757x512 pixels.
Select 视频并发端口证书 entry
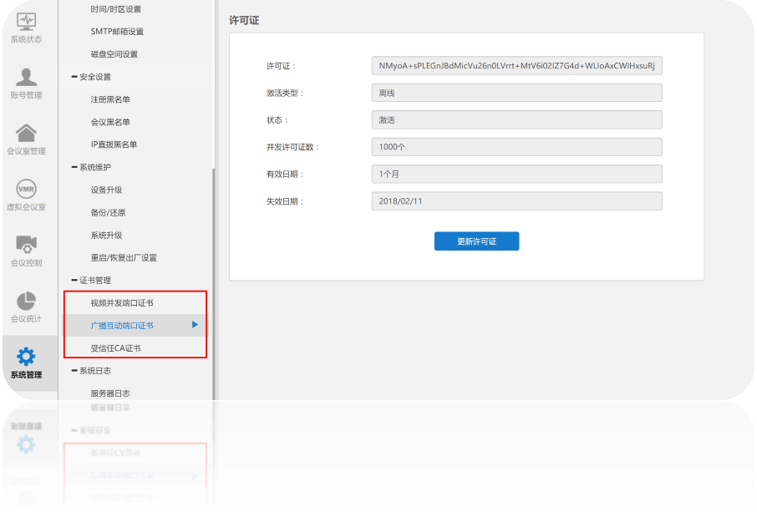(122, 303)
